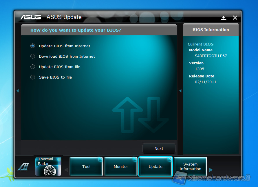Open the System Information section
Image resolution: width=258 pixels, height=187 pixels.
coord(190,166)
